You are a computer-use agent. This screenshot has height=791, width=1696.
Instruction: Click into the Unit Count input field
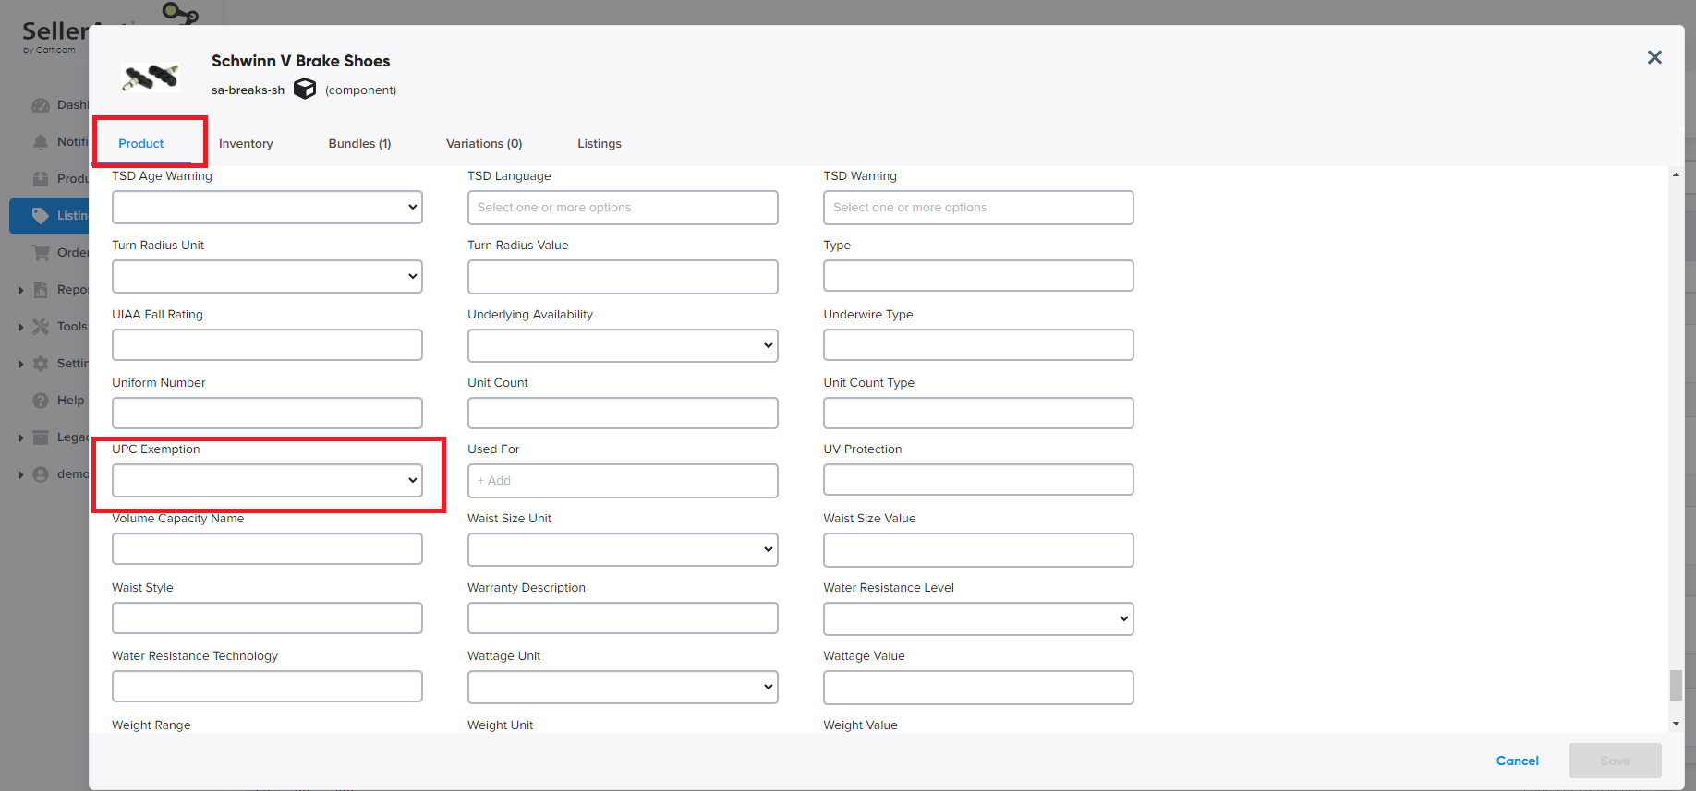point(623,413)
